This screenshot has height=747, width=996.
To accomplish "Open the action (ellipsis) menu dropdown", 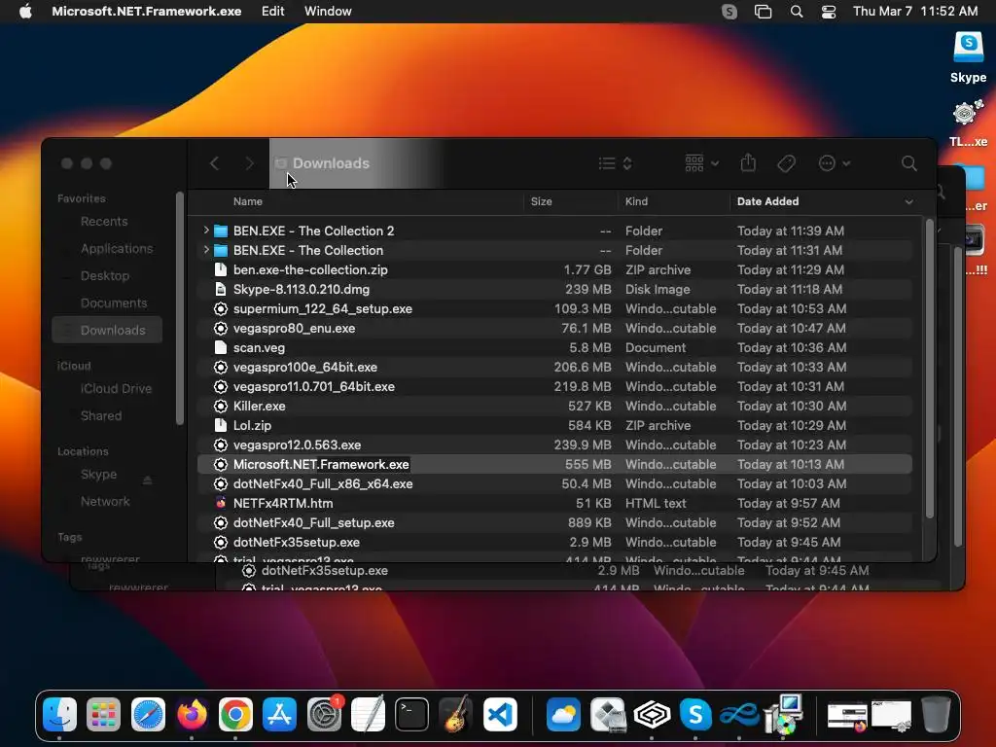I will 834,163.
